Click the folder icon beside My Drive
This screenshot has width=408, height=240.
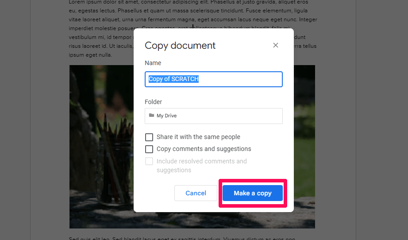(x=151, y=115)
